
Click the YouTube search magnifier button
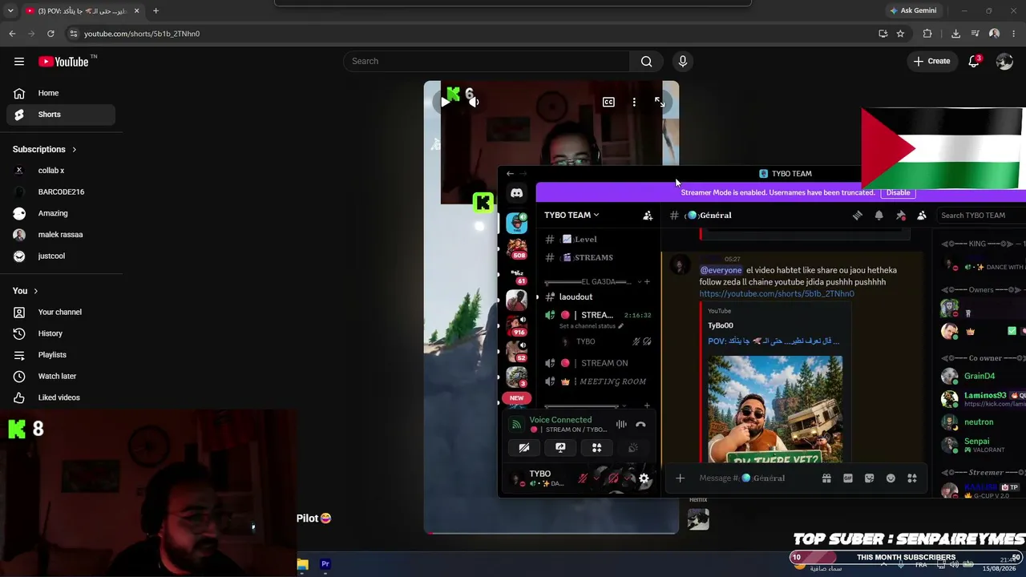point(646,62)
